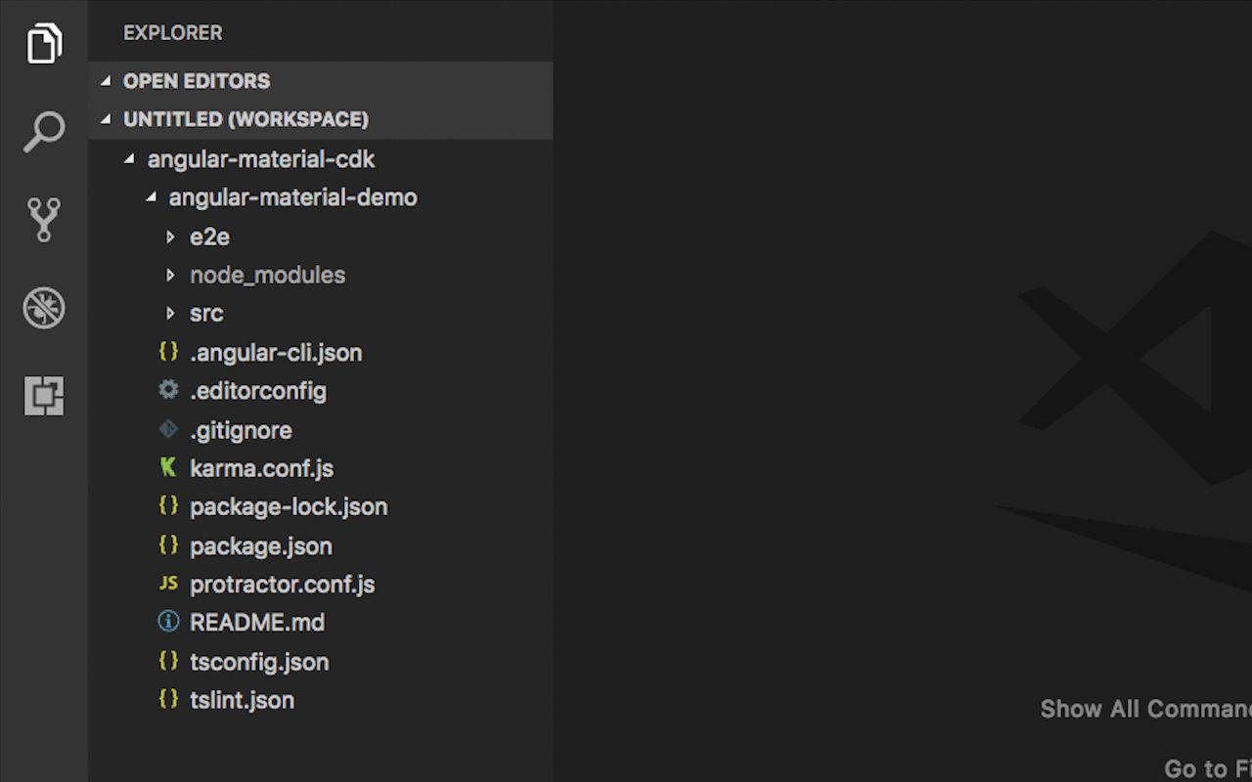Click the braces icon beside tslint.json
The image size is (1252, 782).
coord(168,699)
